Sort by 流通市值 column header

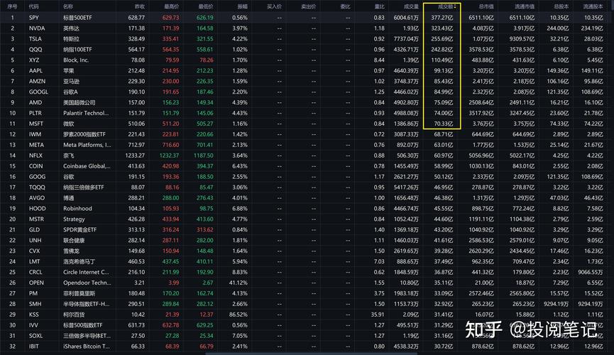coord(525,6)
